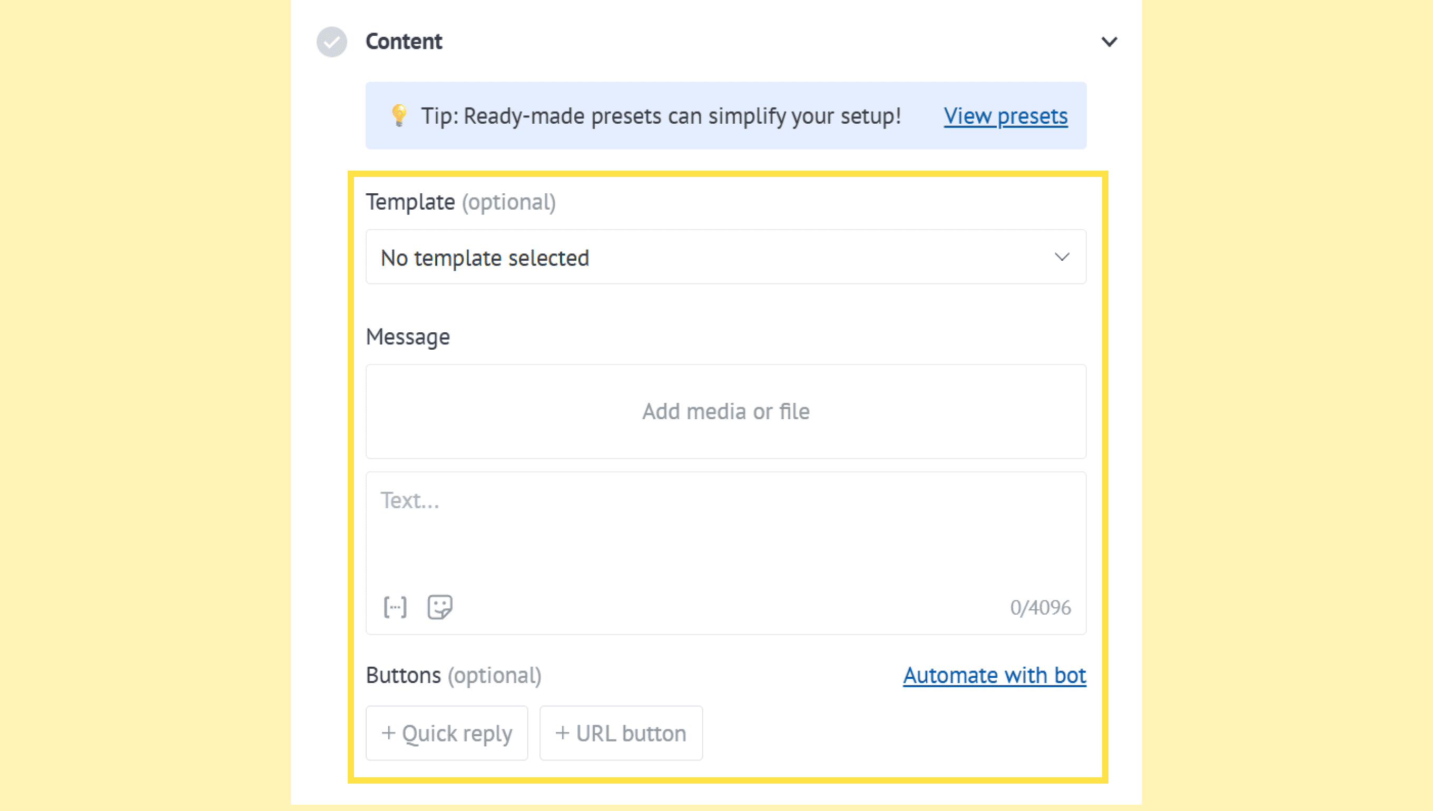Click the lightbulb tip icon
Image resolution: width=1433 pixels, height=811 pixels.
[399, 115]
